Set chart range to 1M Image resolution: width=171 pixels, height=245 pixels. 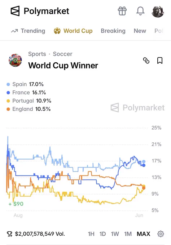(128, 234)
